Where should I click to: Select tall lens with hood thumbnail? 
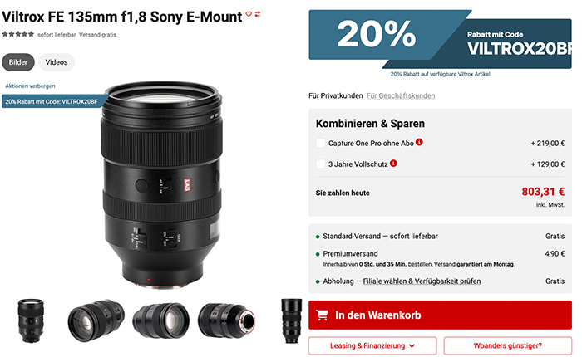pos(291,320)
